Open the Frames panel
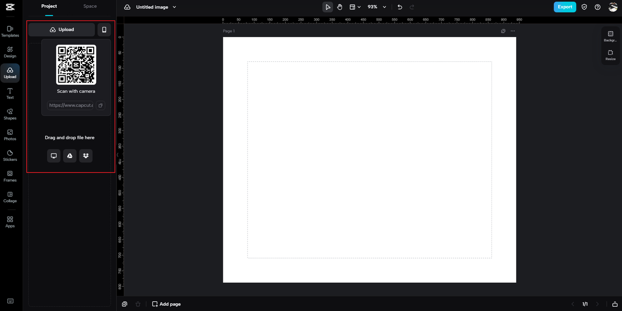The width and height of the screenshot is (622, 311). click(x=10, y=176)
